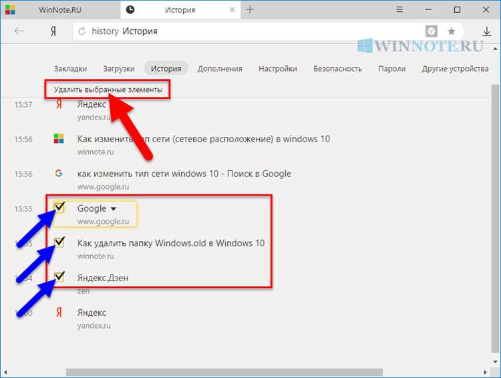This screenshot has height=378, width=501.
Task: Uncheck the Windows.old article checkbox
Action: (x=59, y=242)
